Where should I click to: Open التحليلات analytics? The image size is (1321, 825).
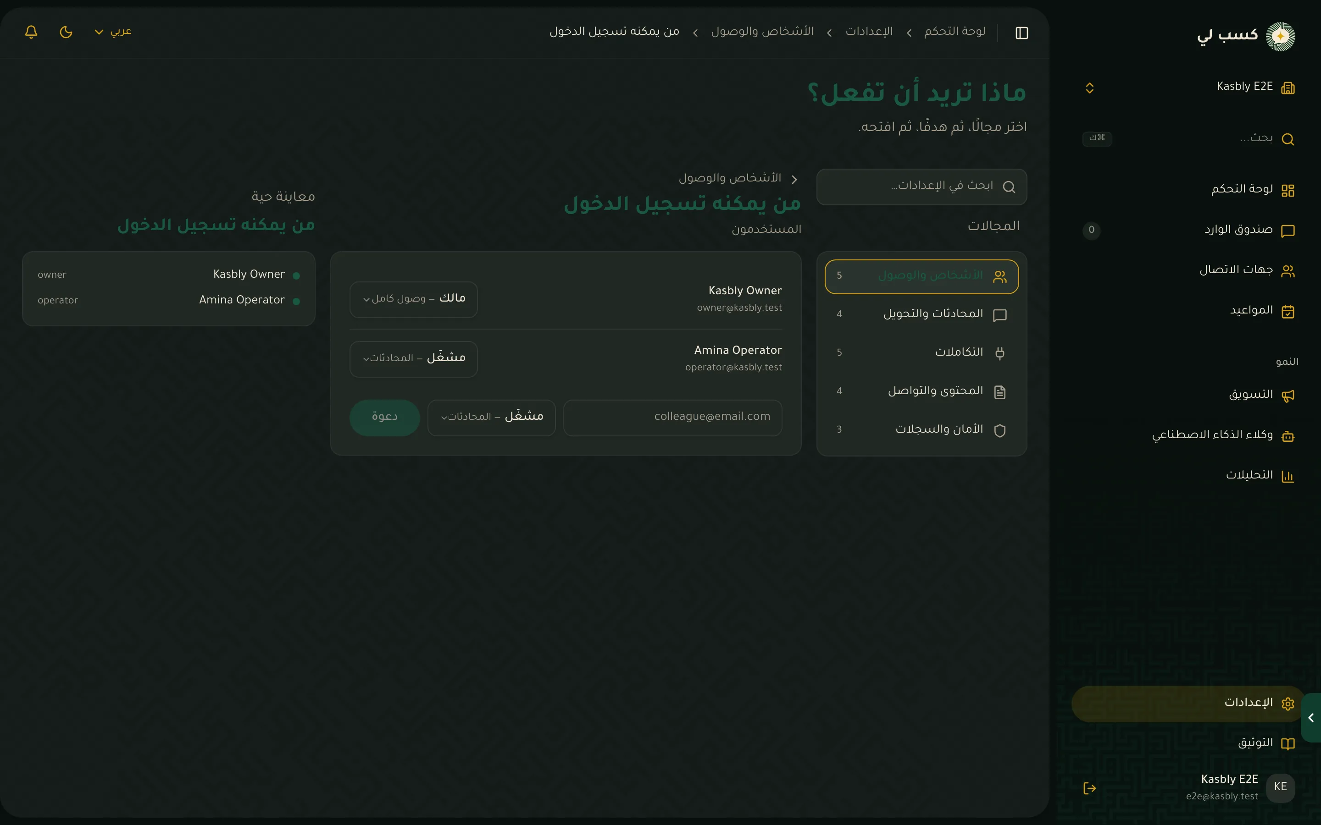[x=1190, y=476]
